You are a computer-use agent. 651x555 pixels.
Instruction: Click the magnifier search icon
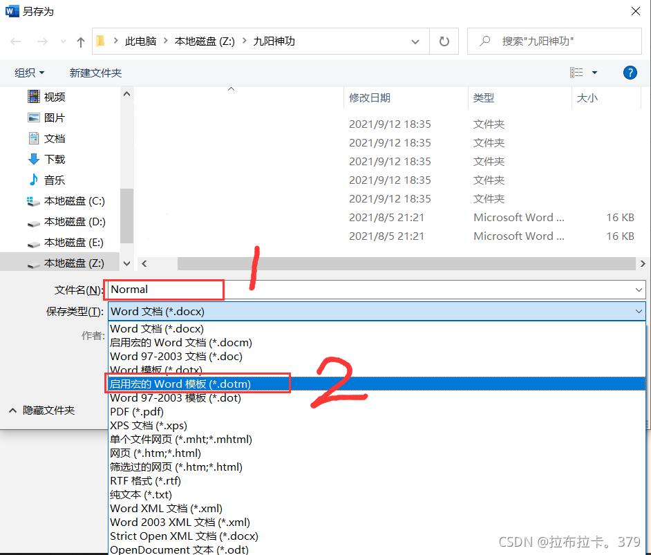click(x=484, y=41)
